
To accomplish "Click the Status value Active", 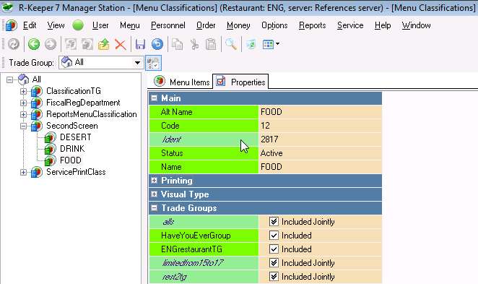I will coord(320,152).
